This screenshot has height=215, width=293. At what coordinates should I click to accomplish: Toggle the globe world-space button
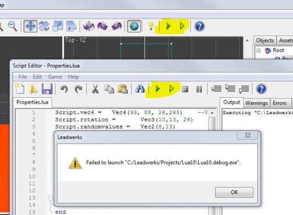pyautogui.click(x=134, y=26)
